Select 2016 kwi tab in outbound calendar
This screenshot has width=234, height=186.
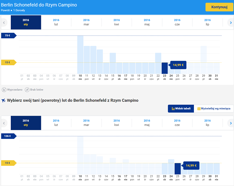click(117, 22)
